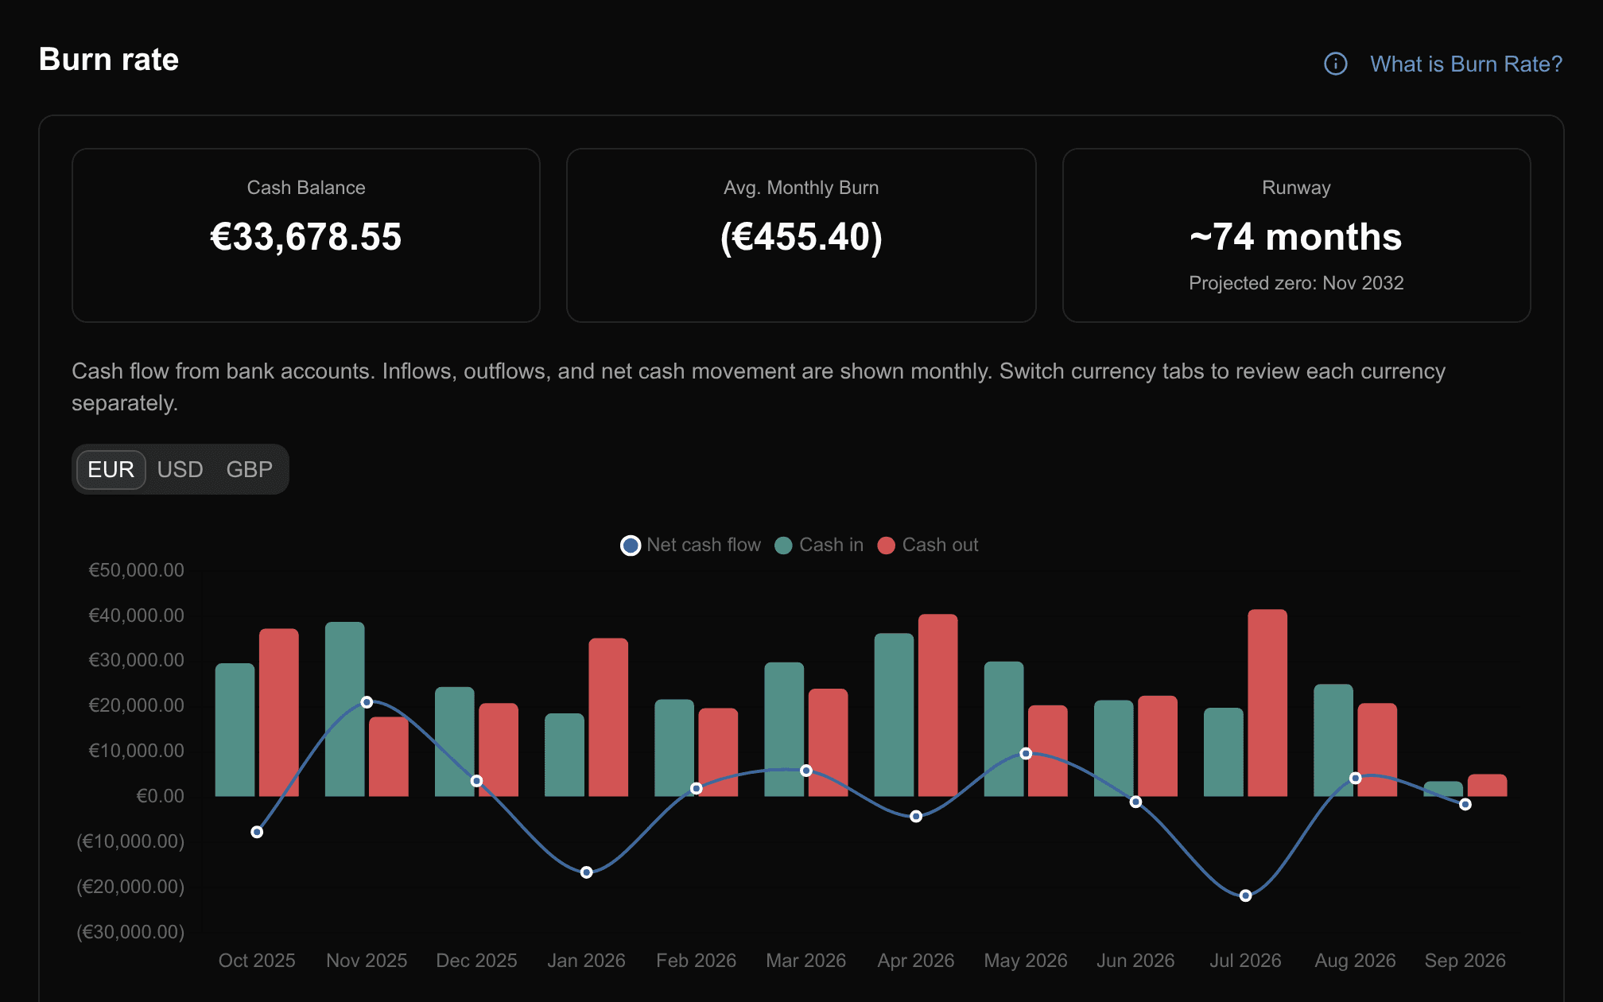Viewport: 1603px width, 1002px height.
Task: Click the Apr 2026 teal cash in bar
Action: tap(894, 715)
